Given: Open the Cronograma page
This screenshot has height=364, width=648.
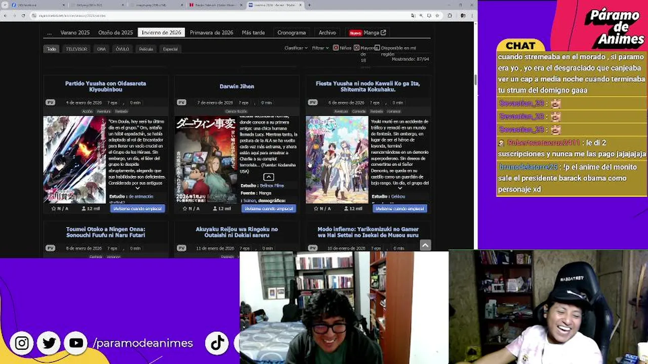Looking at the screenshot, I should (x=292, y=32).
